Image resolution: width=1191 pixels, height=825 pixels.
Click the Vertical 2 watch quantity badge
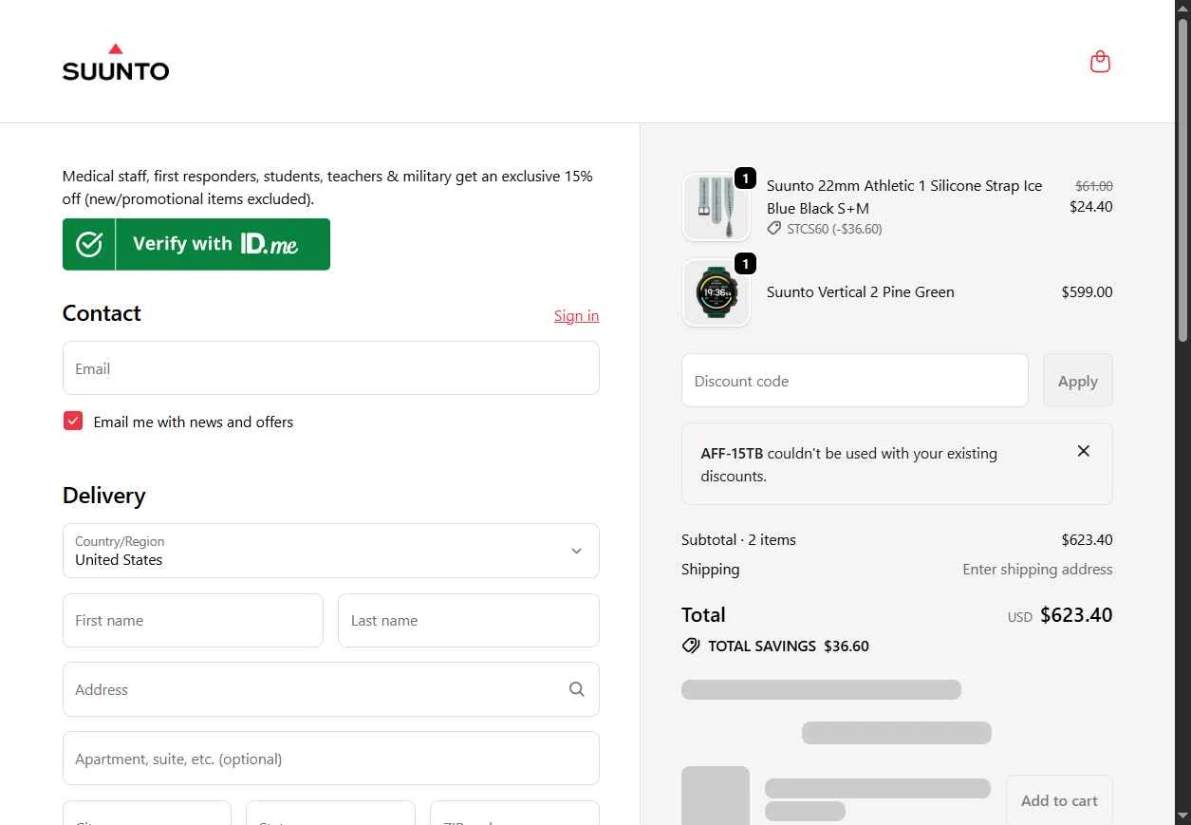(x=746, y=263)
